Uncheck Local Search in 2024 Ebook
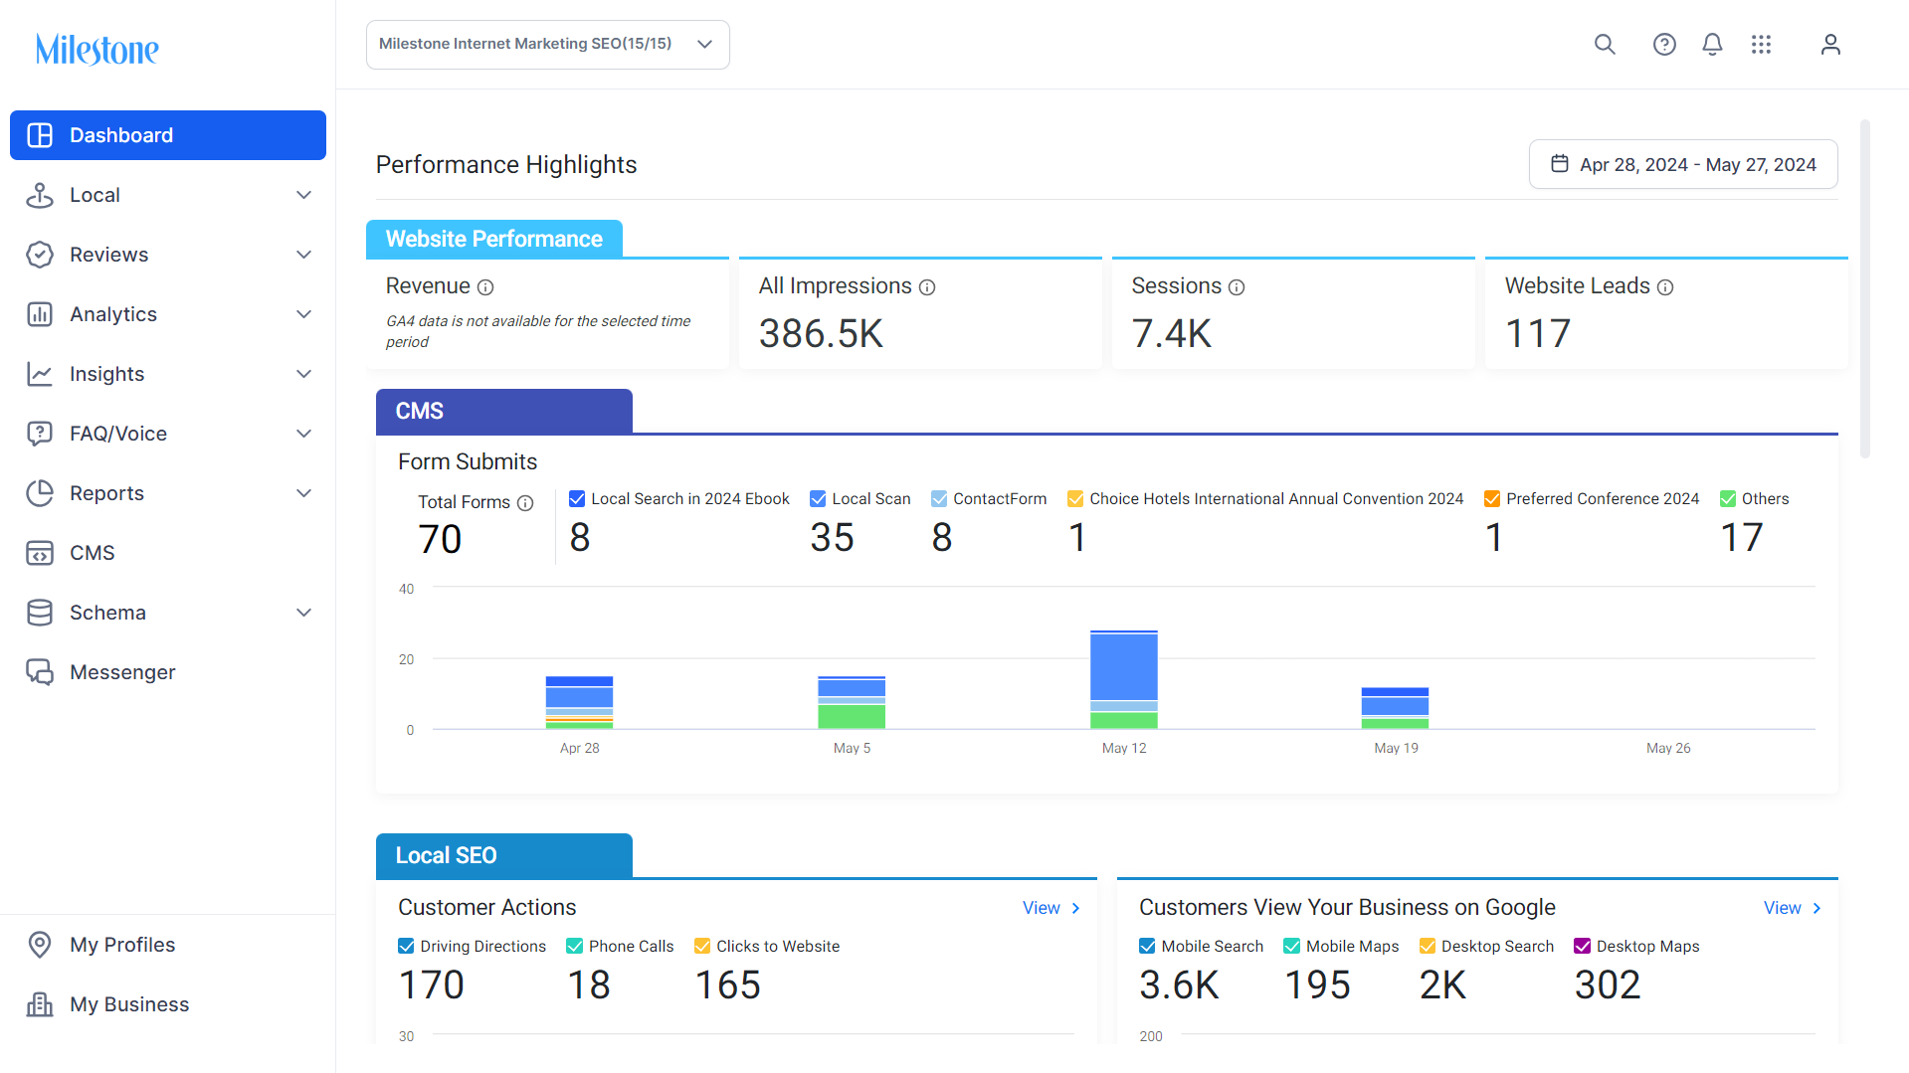The image size is (1909, 1073). [577, 499]
